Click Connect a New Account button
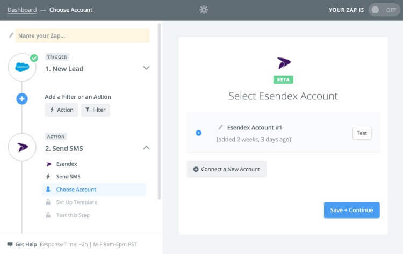This screenshot has height=254, width=403. (x=226, y=169)
